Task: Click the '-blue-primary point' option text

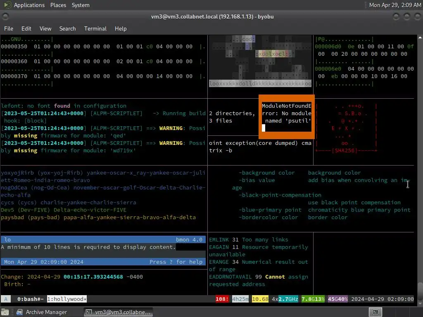Action: [x=270, y=210]
